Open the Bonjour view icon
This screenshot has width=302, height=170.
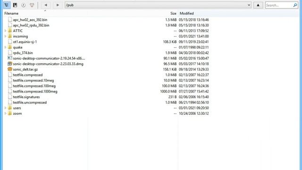[32, 5]
